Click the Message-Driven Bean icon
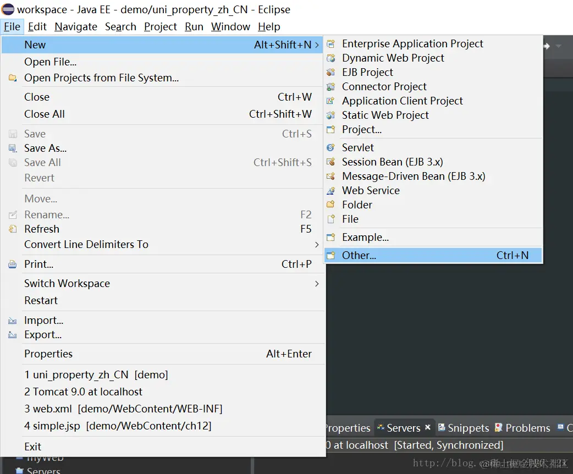573x474 pixels. click(x=330, y=176)
